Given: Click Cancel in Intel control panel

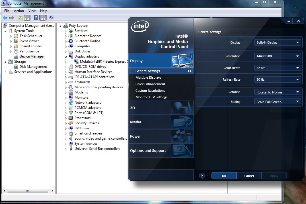Looking at the screenshot, I should click(249, 176).
